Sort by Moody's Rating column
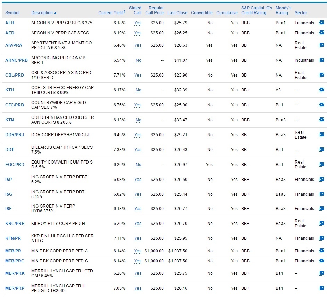This screenshot has width=327, height=297. point(283,10)
